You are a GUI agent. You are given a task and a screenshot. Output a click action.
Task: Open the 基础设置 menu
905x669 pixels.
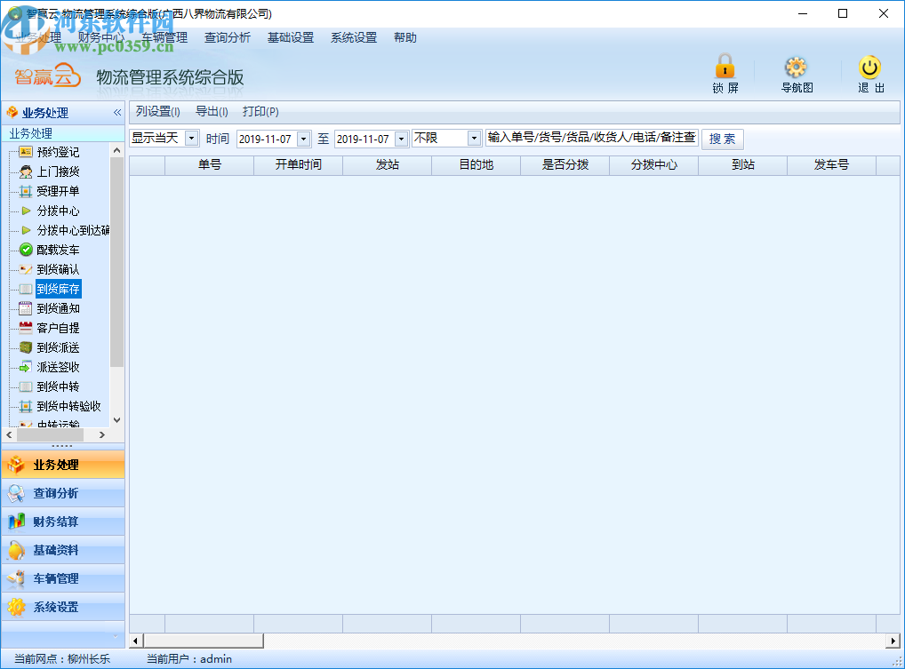pos(291,37)
